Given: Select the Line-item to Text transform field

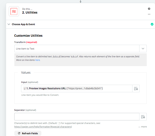Looking at the screenshot, I should [77, 49].
